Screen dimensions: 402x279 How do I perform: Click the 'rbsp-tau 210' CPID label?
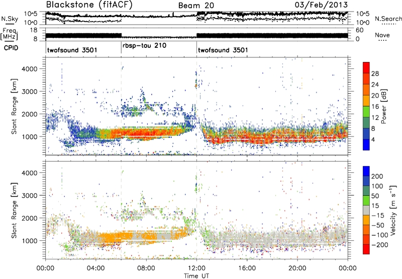(144, 46)
